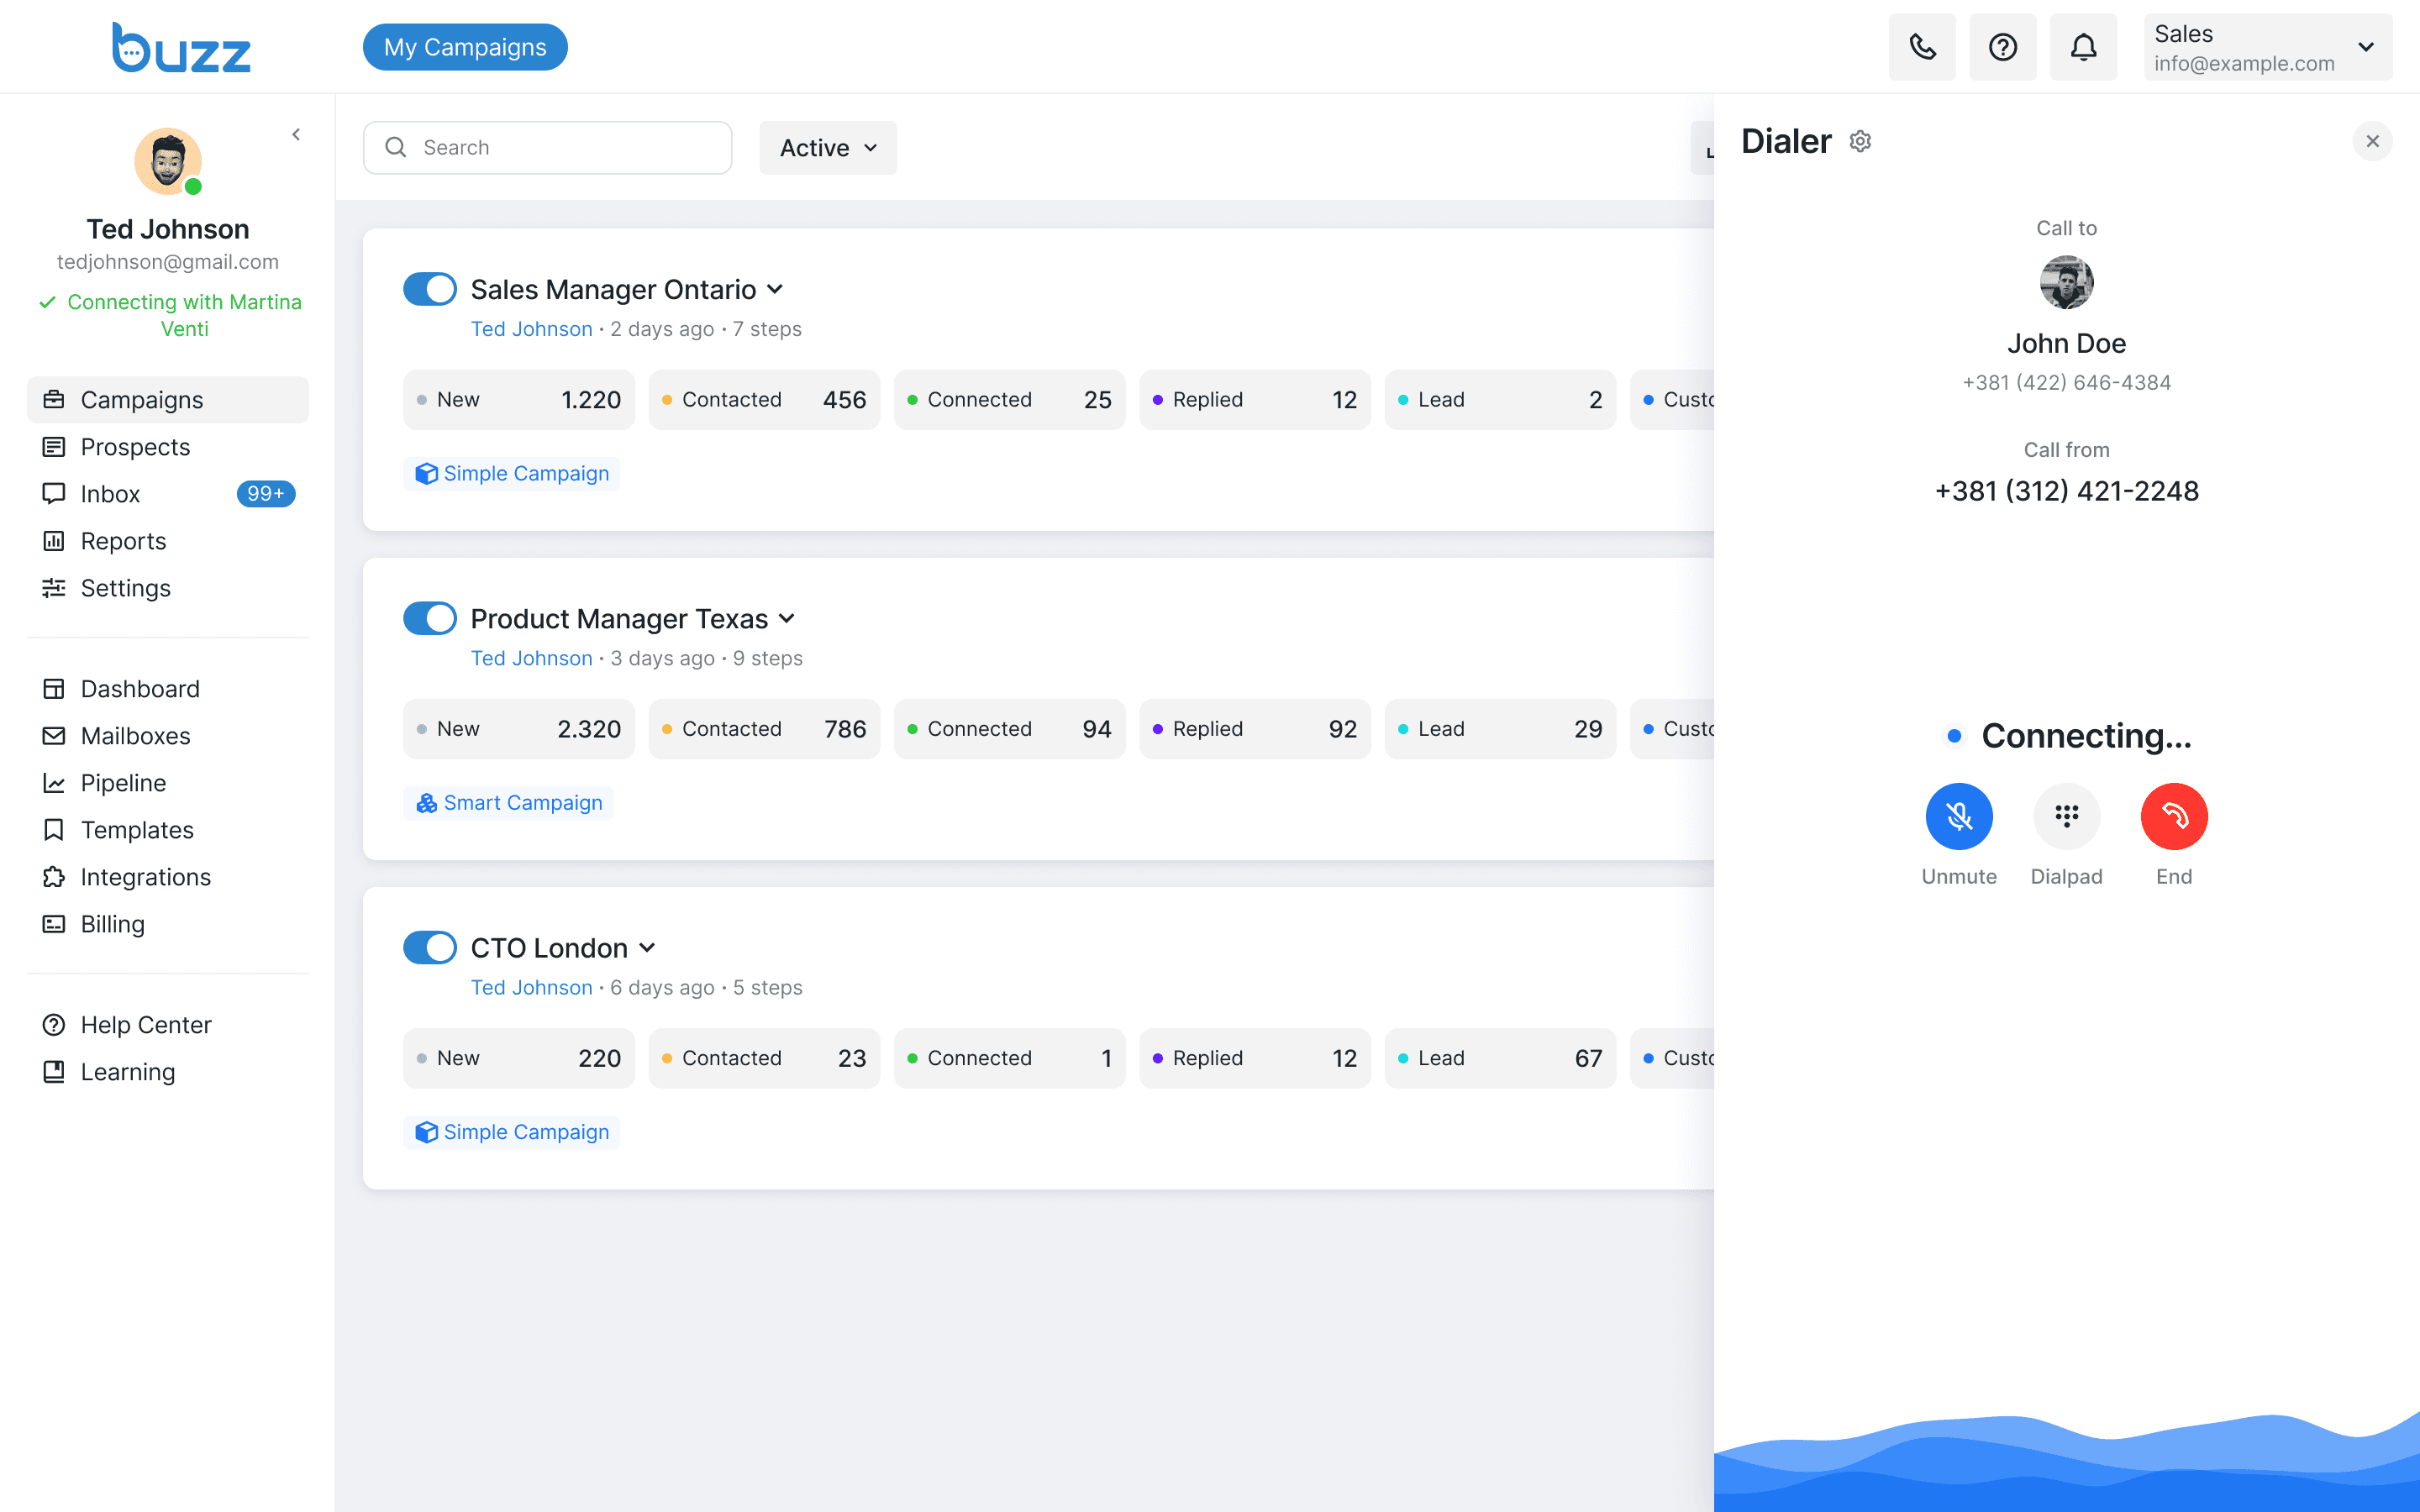
Task: Click the Connected 94 stat
Action: point(1010,729)
